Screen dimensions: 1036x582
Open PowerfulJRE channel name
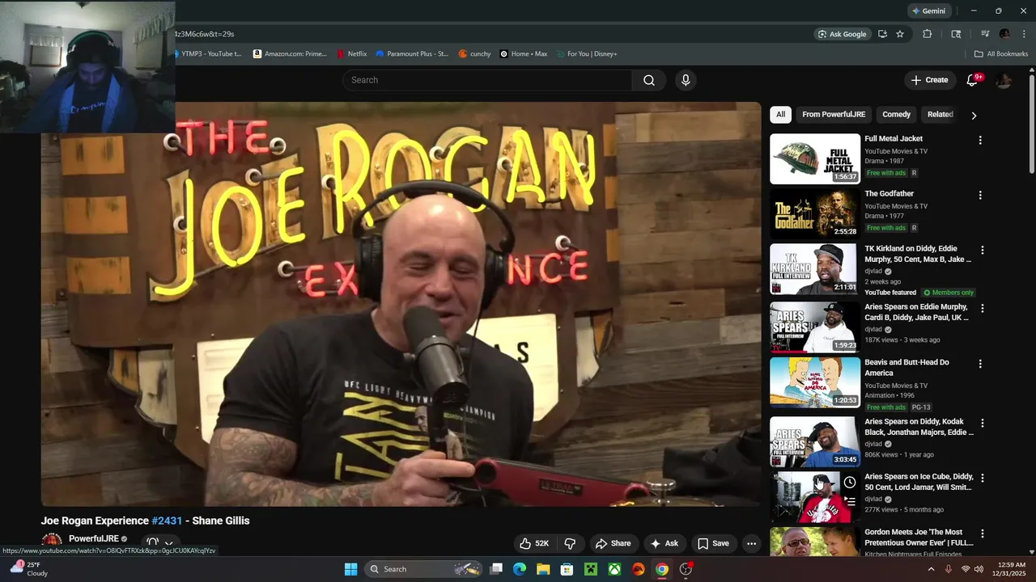click(x=93, y=538)
